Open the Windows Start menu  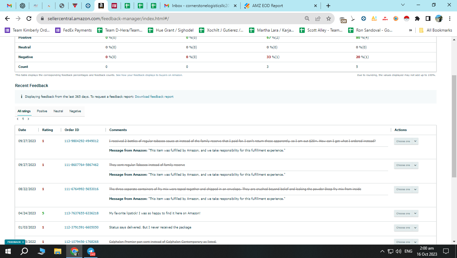coord(8,251)
